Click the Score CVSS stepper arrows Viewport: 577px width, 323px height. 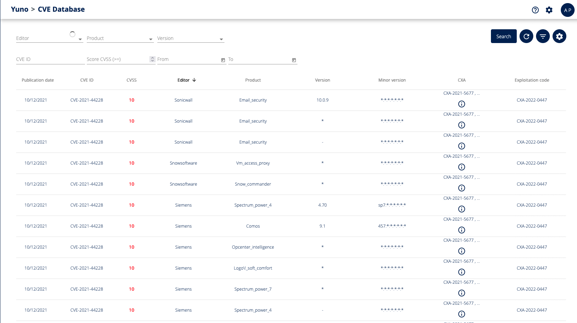[153, 59]
